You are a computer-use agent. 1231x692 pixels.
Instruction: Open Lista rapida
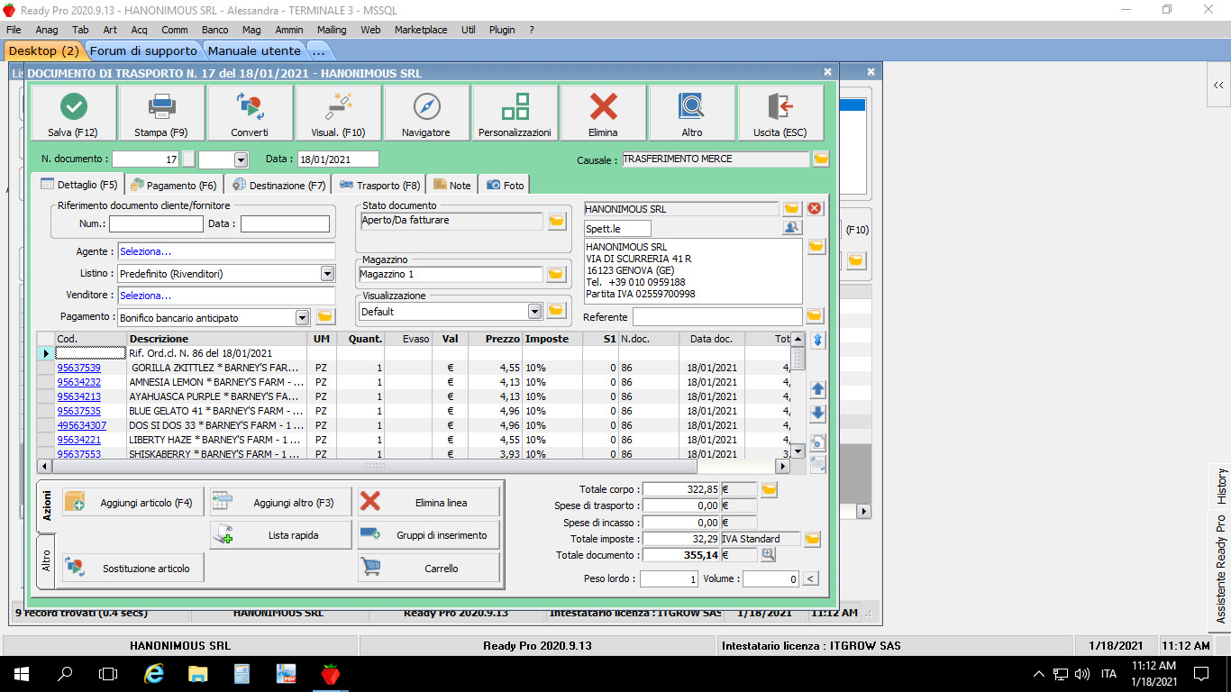pyautogui.click(x=280, y=535)
